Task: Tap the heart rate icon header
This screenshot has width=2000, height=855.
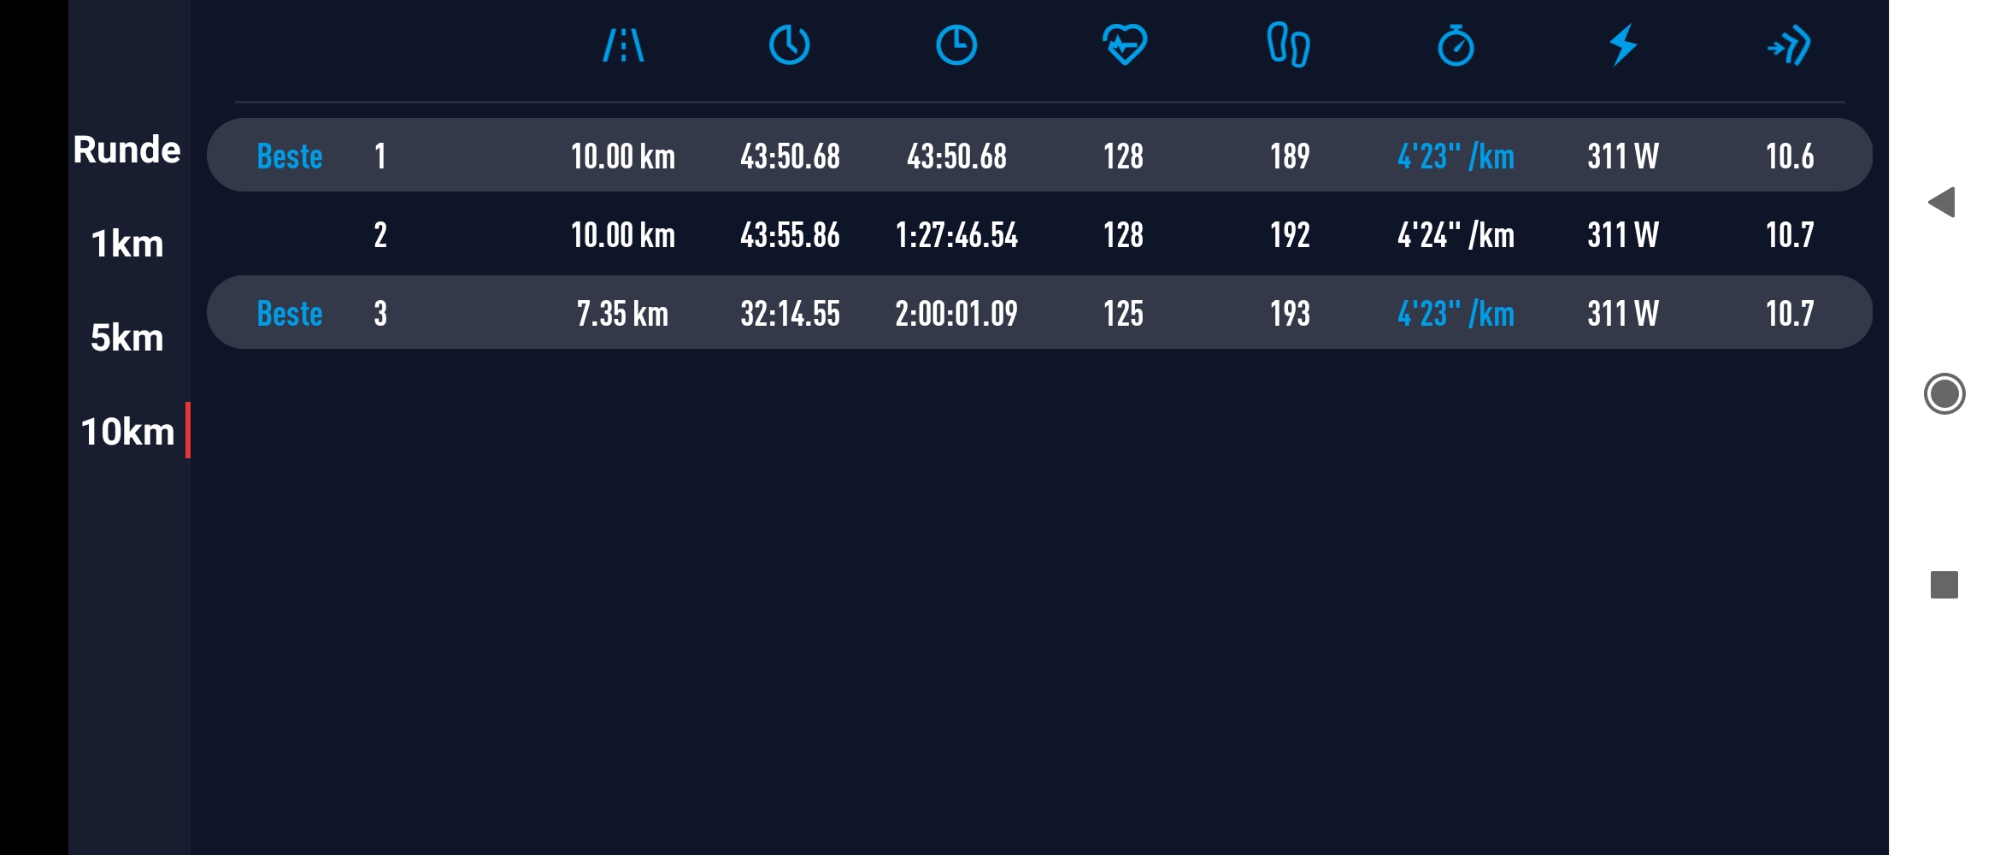Action: (1124, 45)
